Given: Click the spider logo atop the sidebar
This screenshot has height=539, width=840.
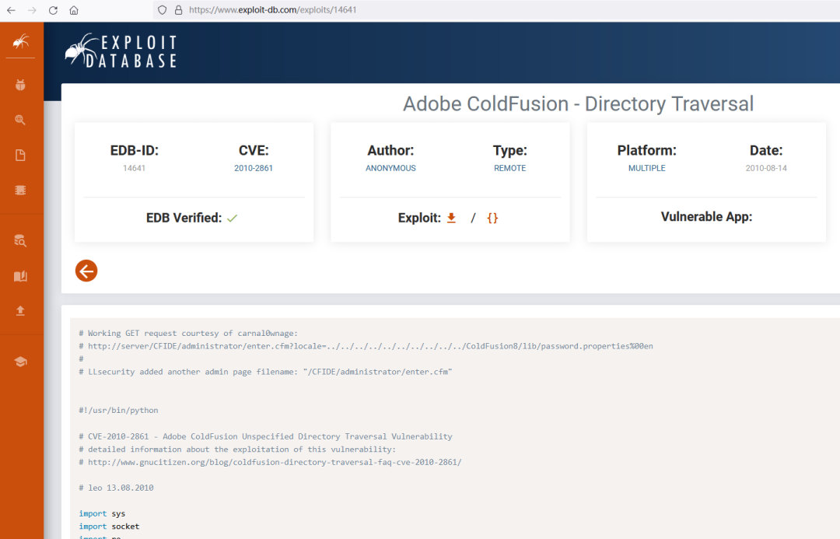Looking at the screenshot, I should (x=21, y=42).
